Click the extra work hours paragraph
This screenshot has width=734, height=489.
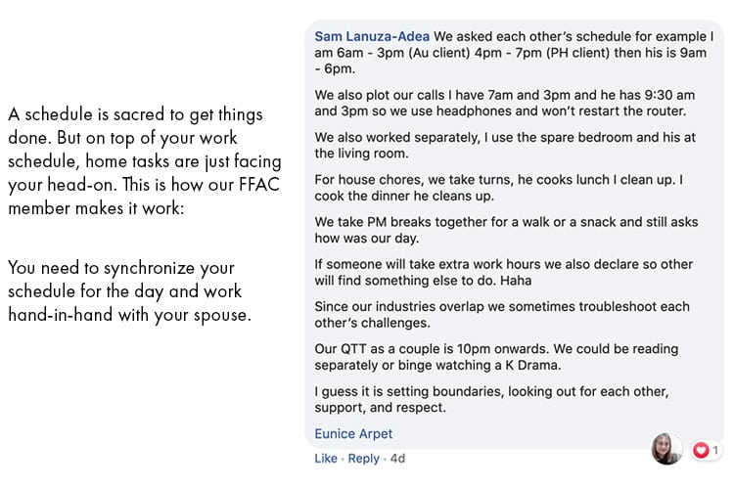(x=504, y=272)
